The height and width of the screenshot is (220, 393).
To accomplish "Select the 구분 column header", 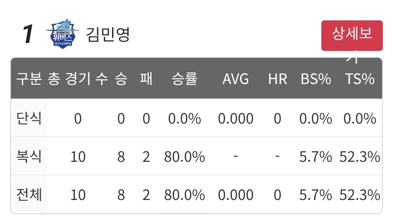I will [29, 79].
